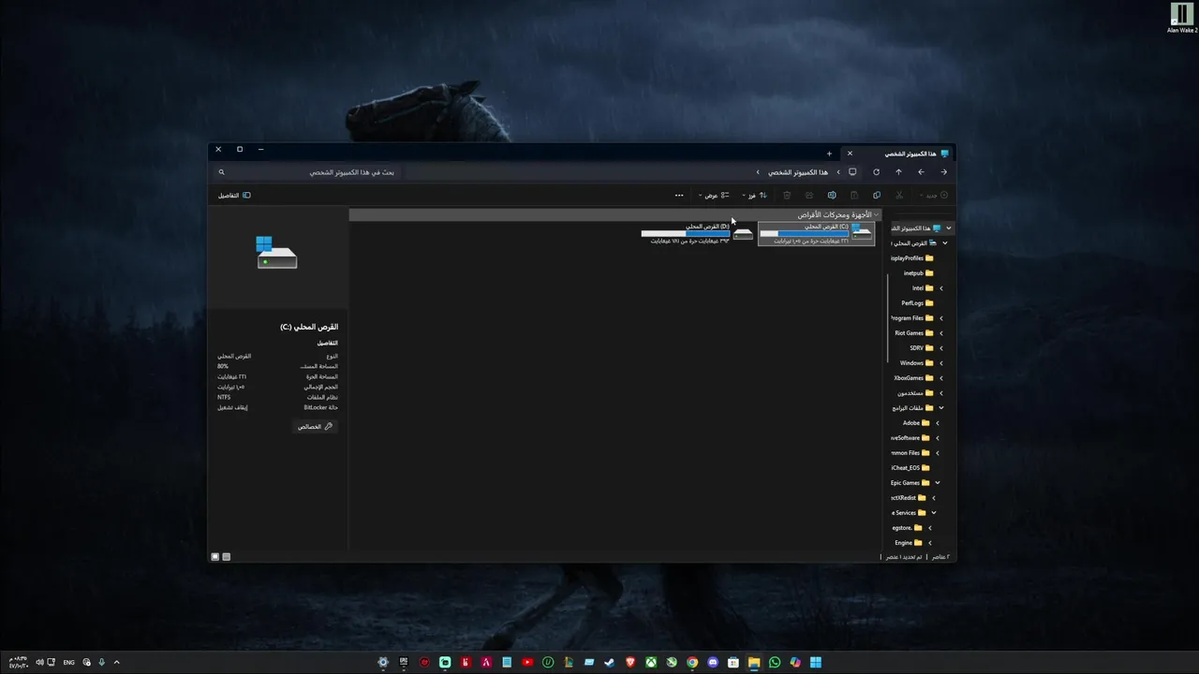Viewport: 1199px width, 674px height.
Task: Collapse This PC node in navigation tree
Action: 948,228
